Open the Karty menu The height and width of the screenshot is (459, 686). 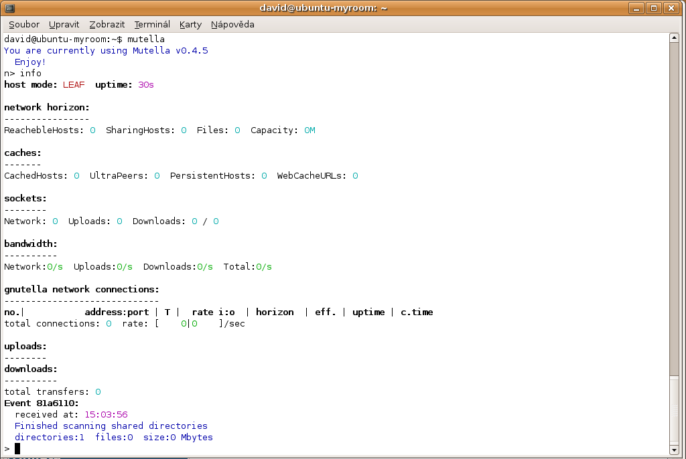(x=190, y=25)
